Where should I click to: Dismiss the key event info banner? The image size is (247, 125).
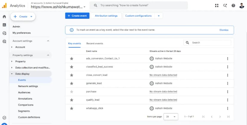point(224,30)
